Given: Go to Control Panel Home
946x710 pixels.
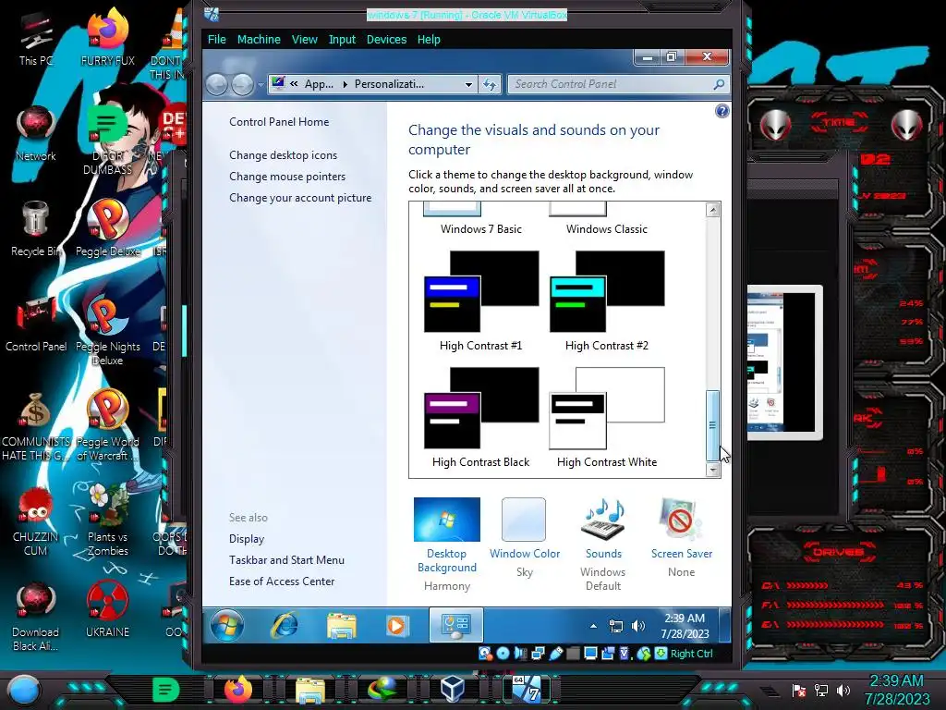Looking at the screenshot, I should (x=279, y=122).
